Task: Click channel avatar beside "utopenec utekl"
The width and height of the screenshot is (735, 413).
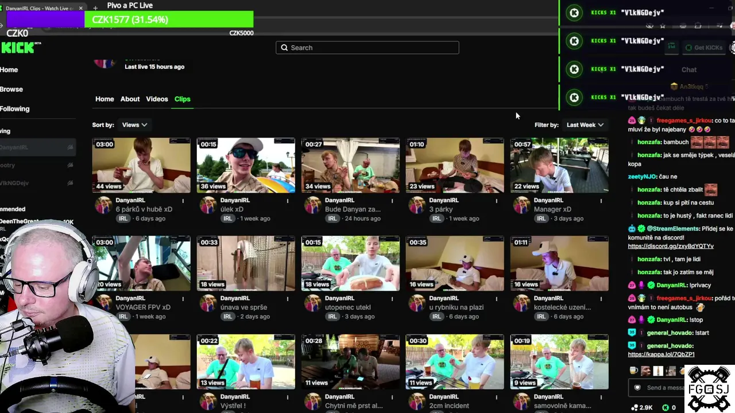Action: point(312,303)
